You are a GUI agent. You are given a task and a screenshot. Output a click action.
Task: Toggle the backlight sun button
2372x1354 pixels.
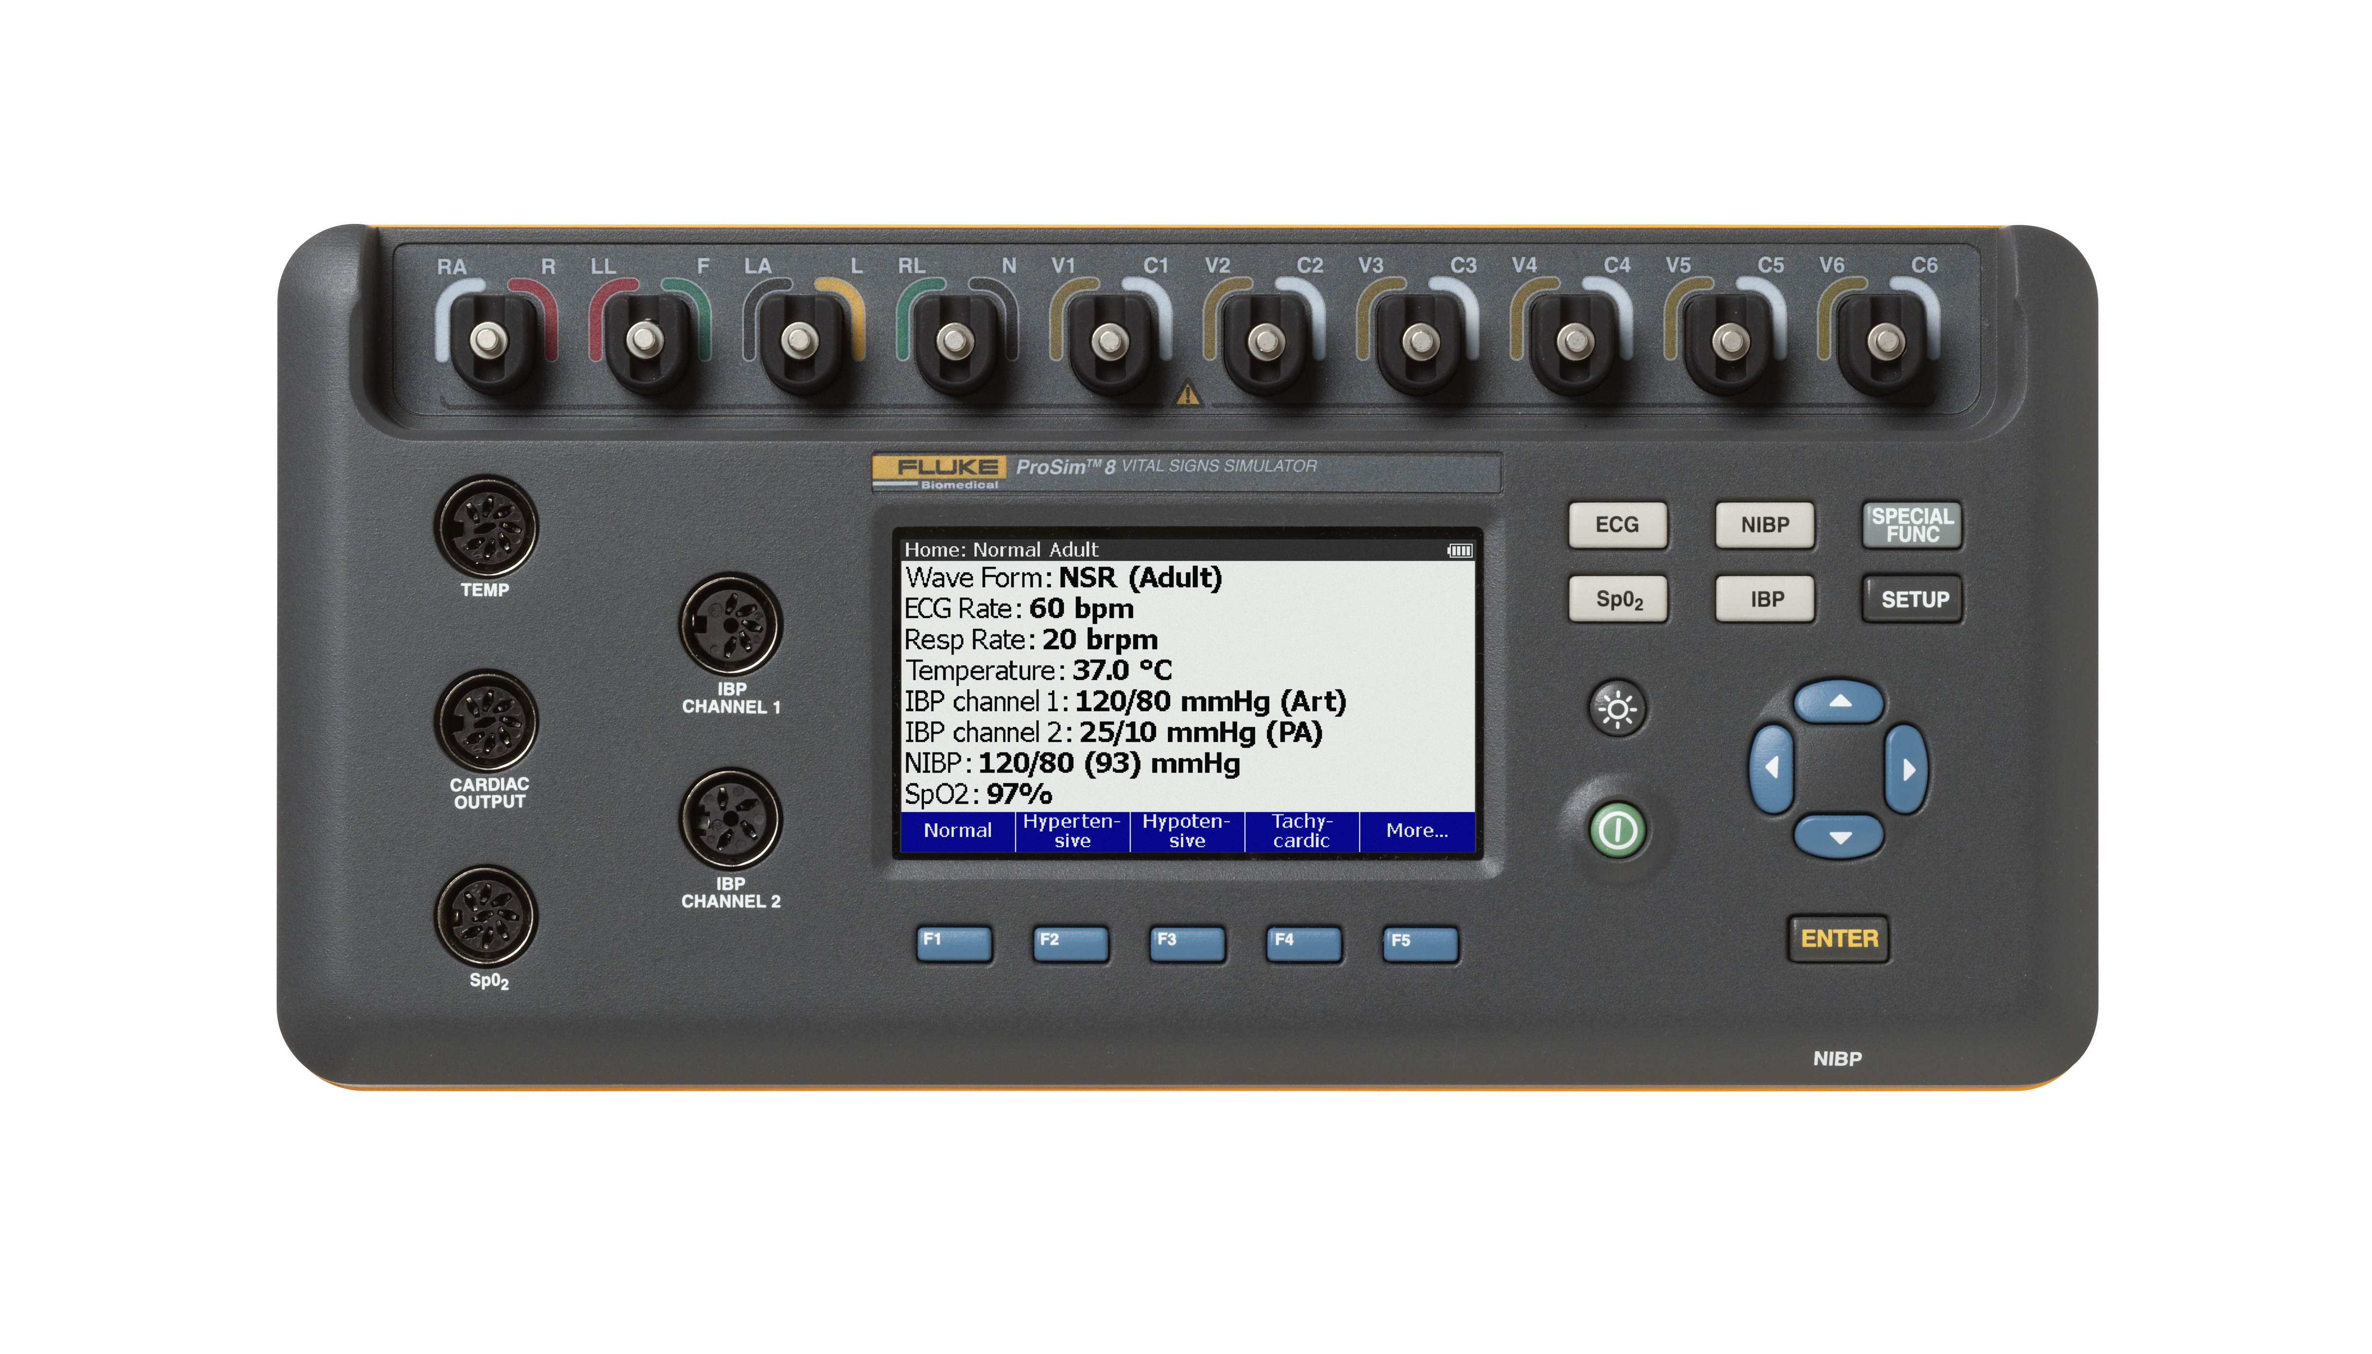(x=1616, y=710)
